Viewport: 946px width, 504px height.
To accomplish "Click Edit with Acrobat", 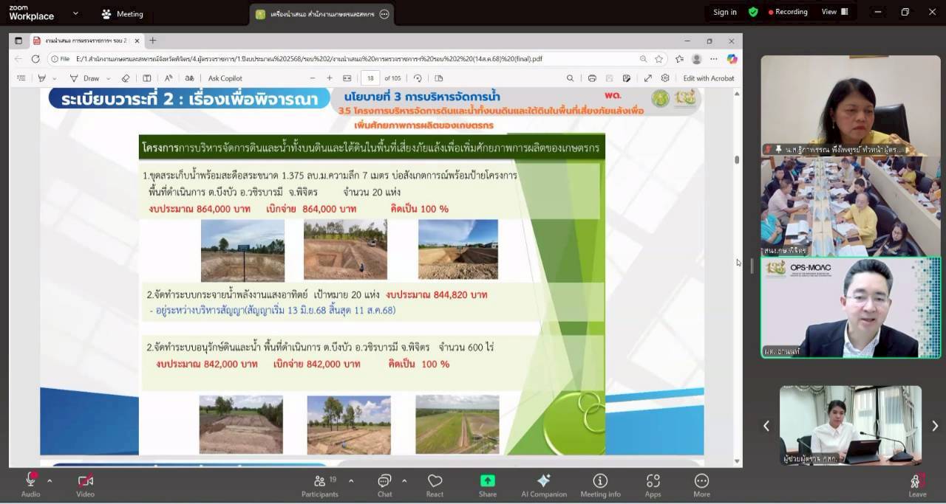I will coord(708,78).
